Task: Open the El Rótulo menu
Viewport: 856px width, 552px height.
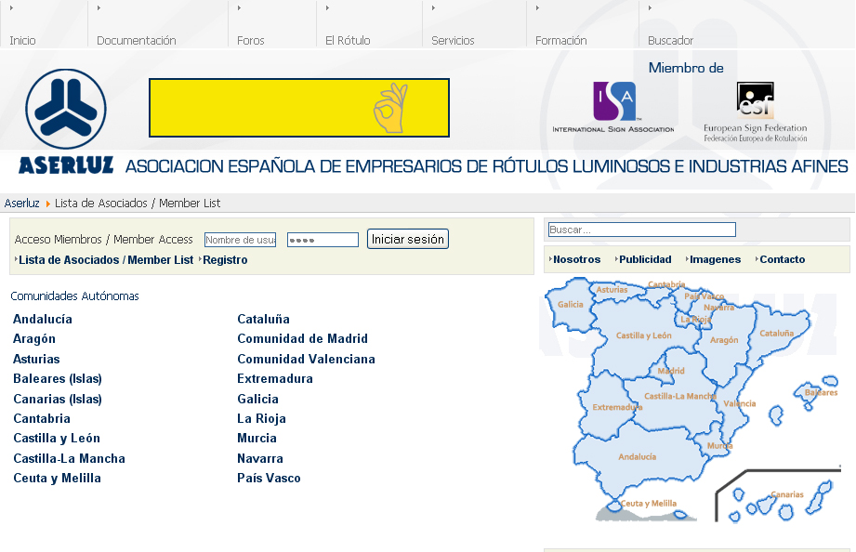Action: pyautogui.click(x=348, y=40)
